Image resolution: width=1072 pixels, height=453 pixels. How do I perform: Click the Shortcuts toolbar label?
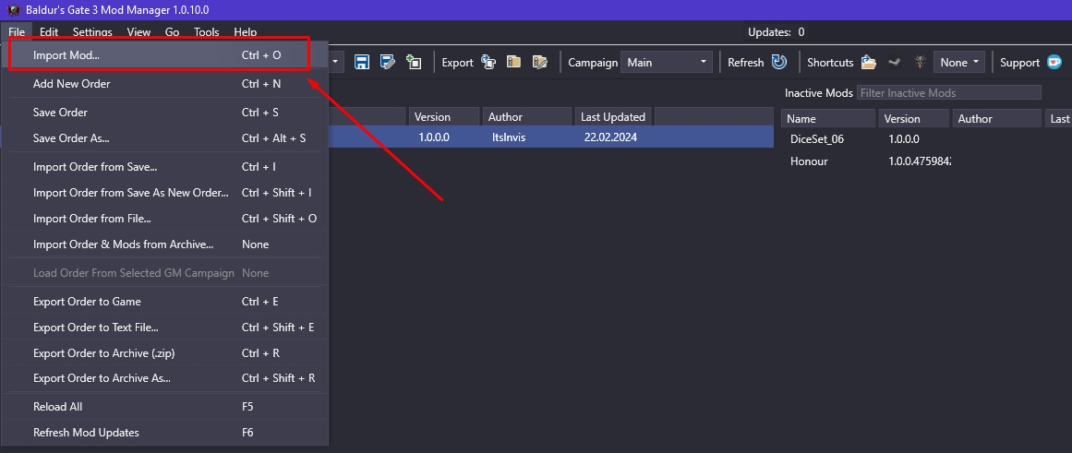click(830, 62)
